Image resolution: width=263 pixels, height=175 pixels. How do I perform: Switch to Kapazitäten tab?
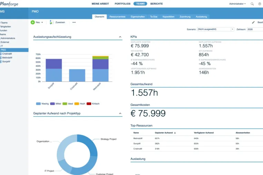pos(168,17)
